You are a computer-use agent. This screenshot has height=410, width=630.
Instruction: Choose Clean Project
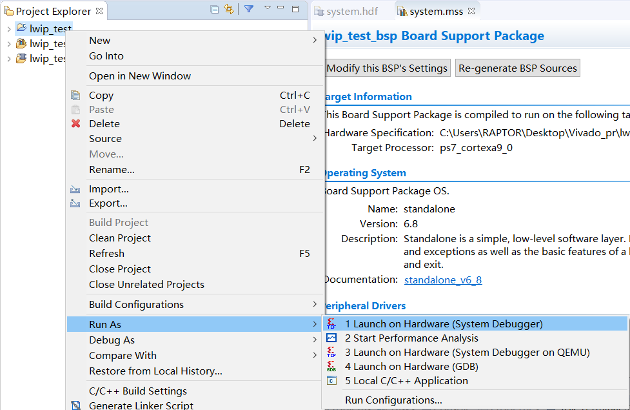pyautogui.click(x=195, y=238)
